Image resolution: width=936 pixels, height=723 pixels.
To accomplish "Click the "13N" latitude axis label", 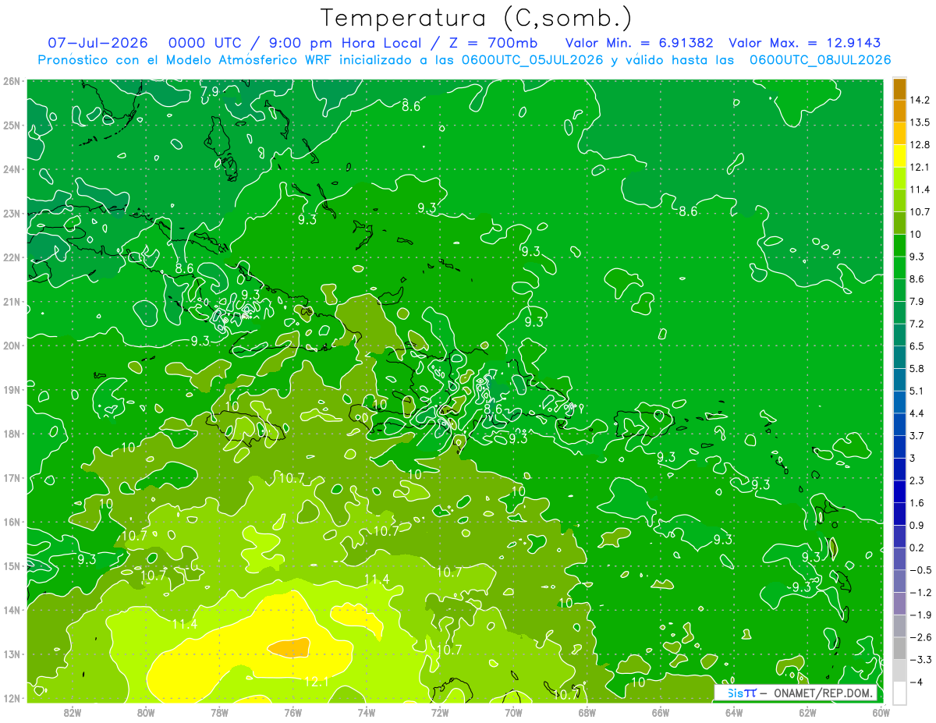I will tap(12, 654).
